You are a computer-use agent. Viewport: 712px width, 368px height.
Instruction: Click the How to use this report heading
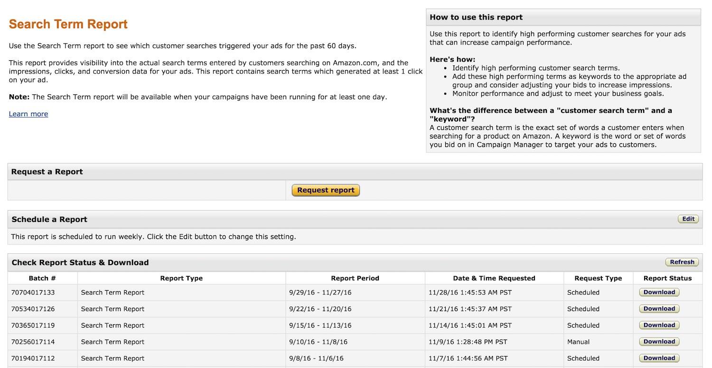point(476,17)
